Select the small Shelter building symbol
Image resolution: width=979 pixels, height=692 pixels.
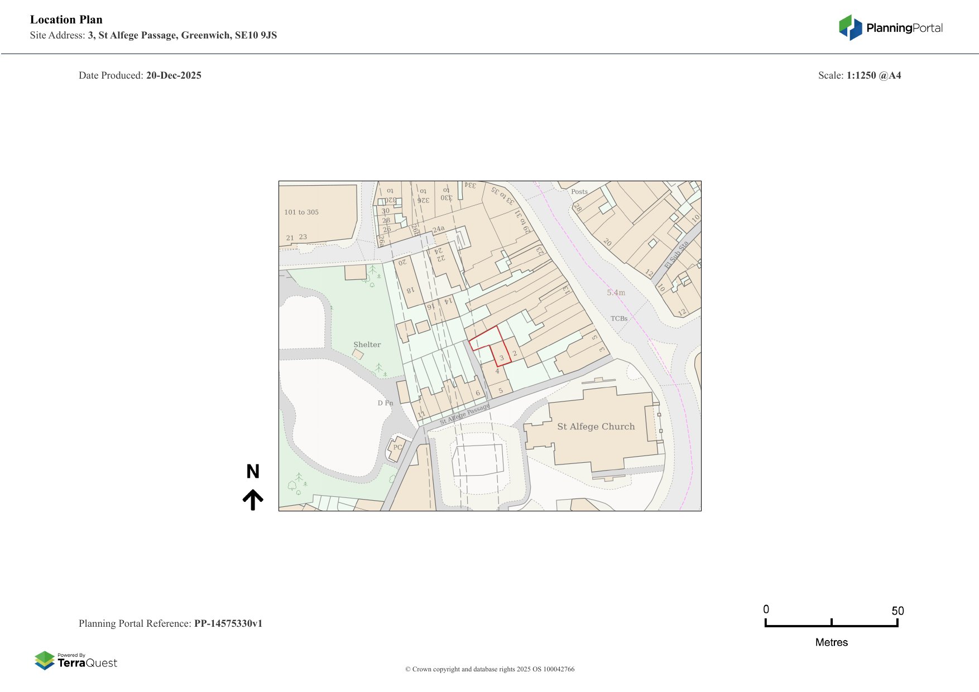click(x=358, y=354)
